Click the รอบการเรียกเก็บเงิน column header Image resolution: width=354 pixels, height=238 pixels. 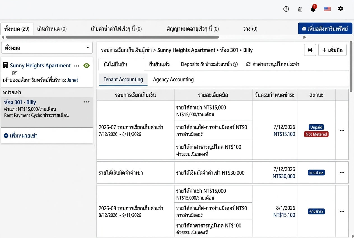pyautogui.click(x=136, y=95)
